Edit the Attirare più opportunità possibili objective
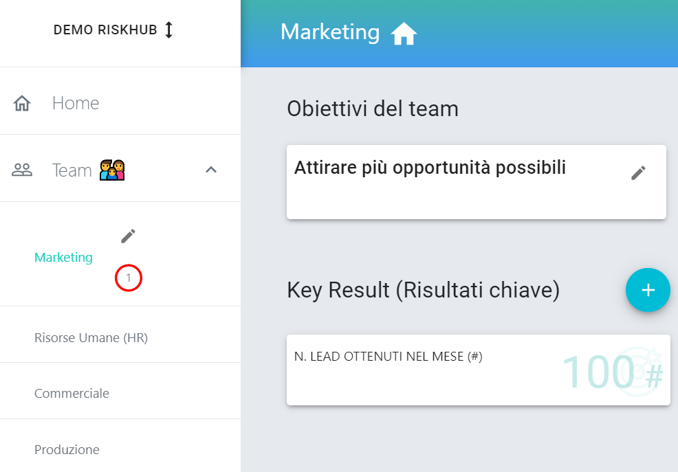Screen dimensions: 678x472 click(x=638, y=172)
